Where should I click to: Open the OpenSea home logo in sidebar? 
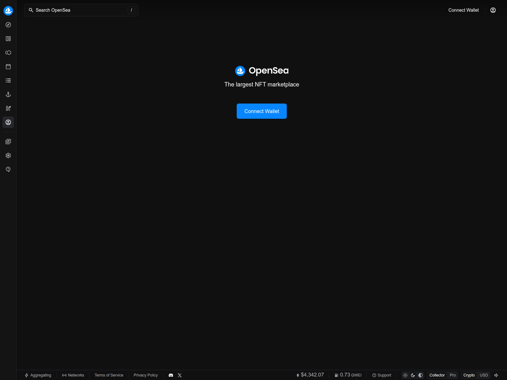click(x=8, y=11)
